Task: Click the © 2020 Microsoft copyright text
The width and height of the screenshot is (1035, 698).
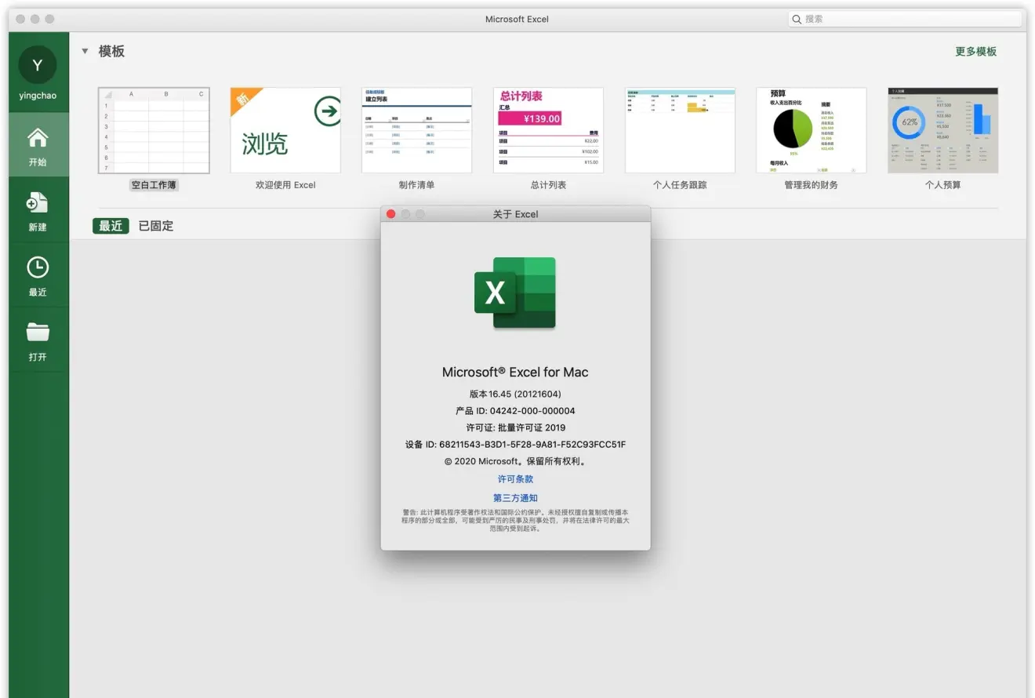Action: click(x=515, y=461)
